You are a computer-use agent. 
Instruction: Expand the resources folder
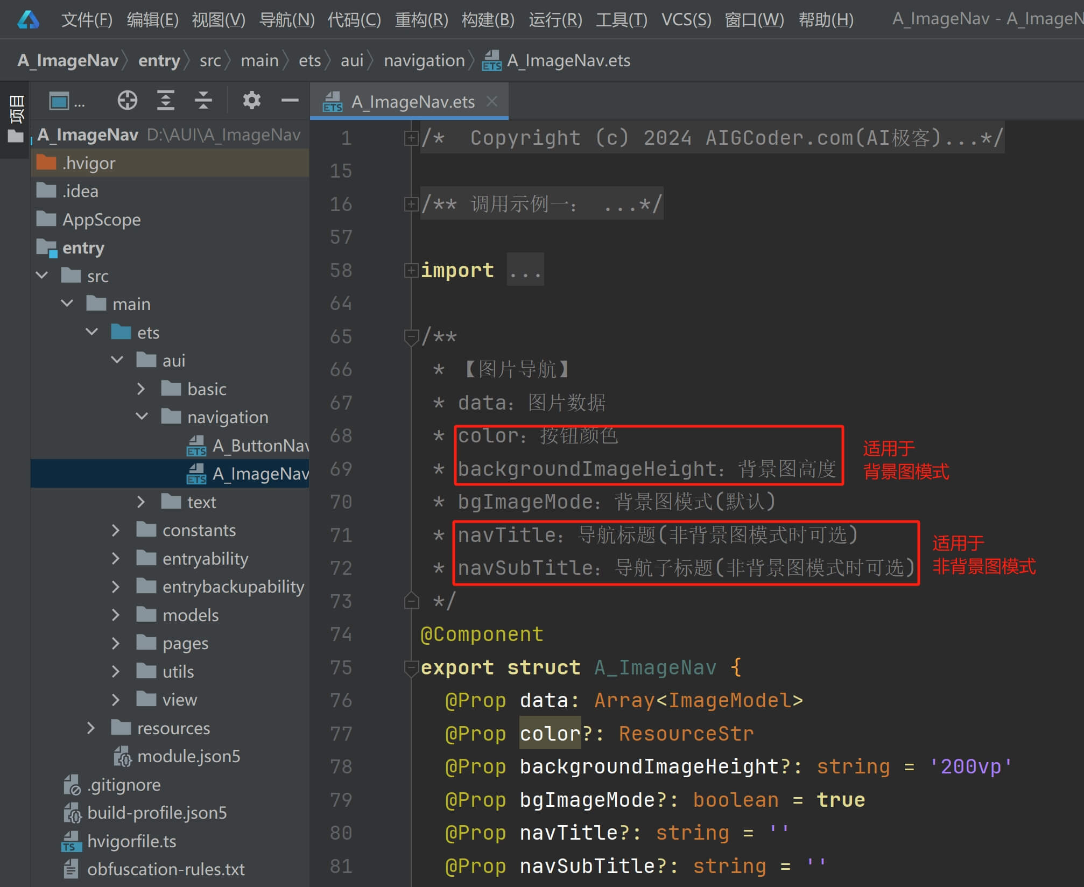pos(91,728)
